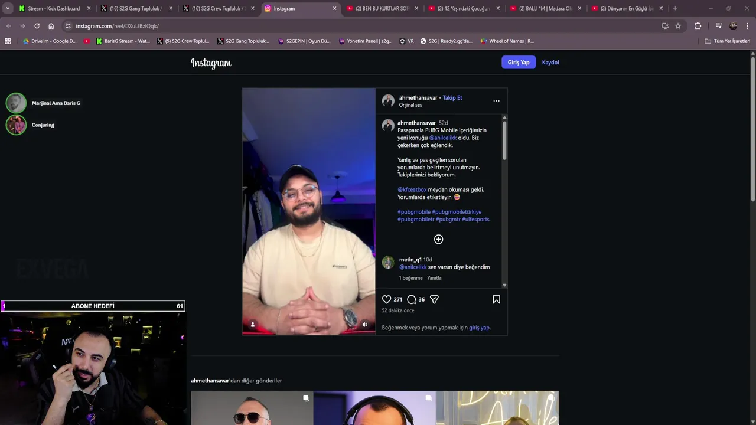
Task: Open BarisG Stream bookmark
Action: [123, 41]
